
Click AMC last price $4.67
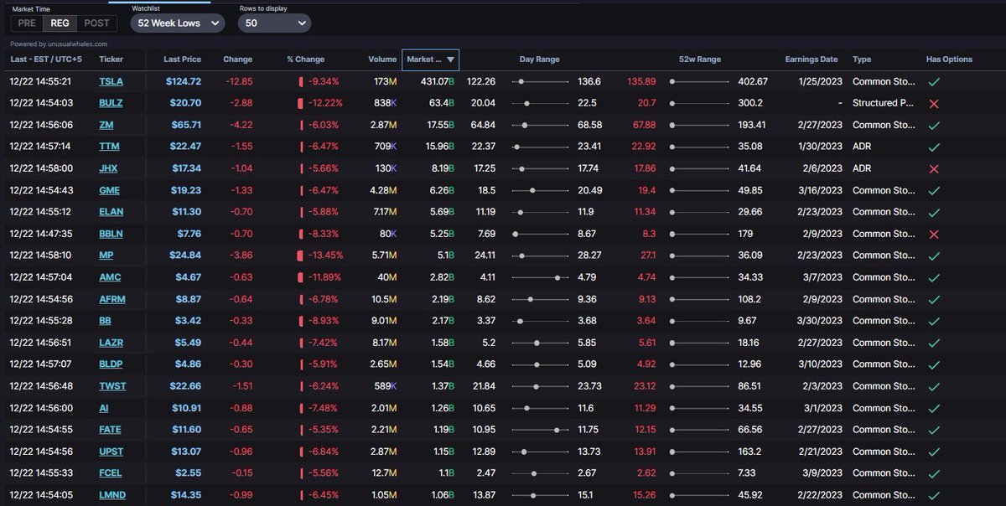click(187, 276)
